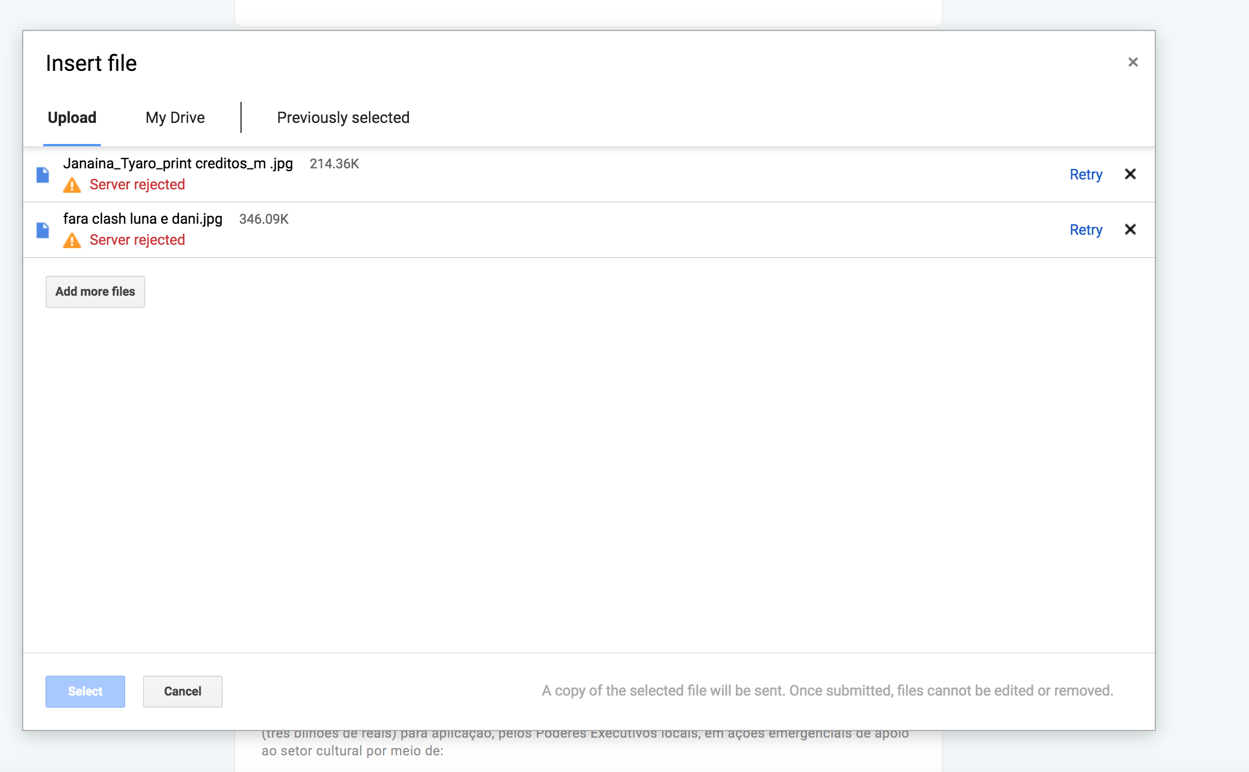Click the warning icon on first file
This screenshot has height=772, width=1249.
coord(71,184)
